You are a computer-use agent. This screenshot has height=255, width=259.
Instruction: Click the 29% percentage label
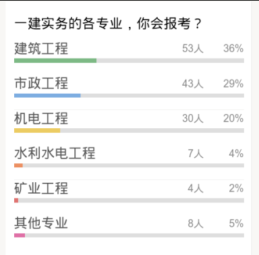click(x=233, y=84)
